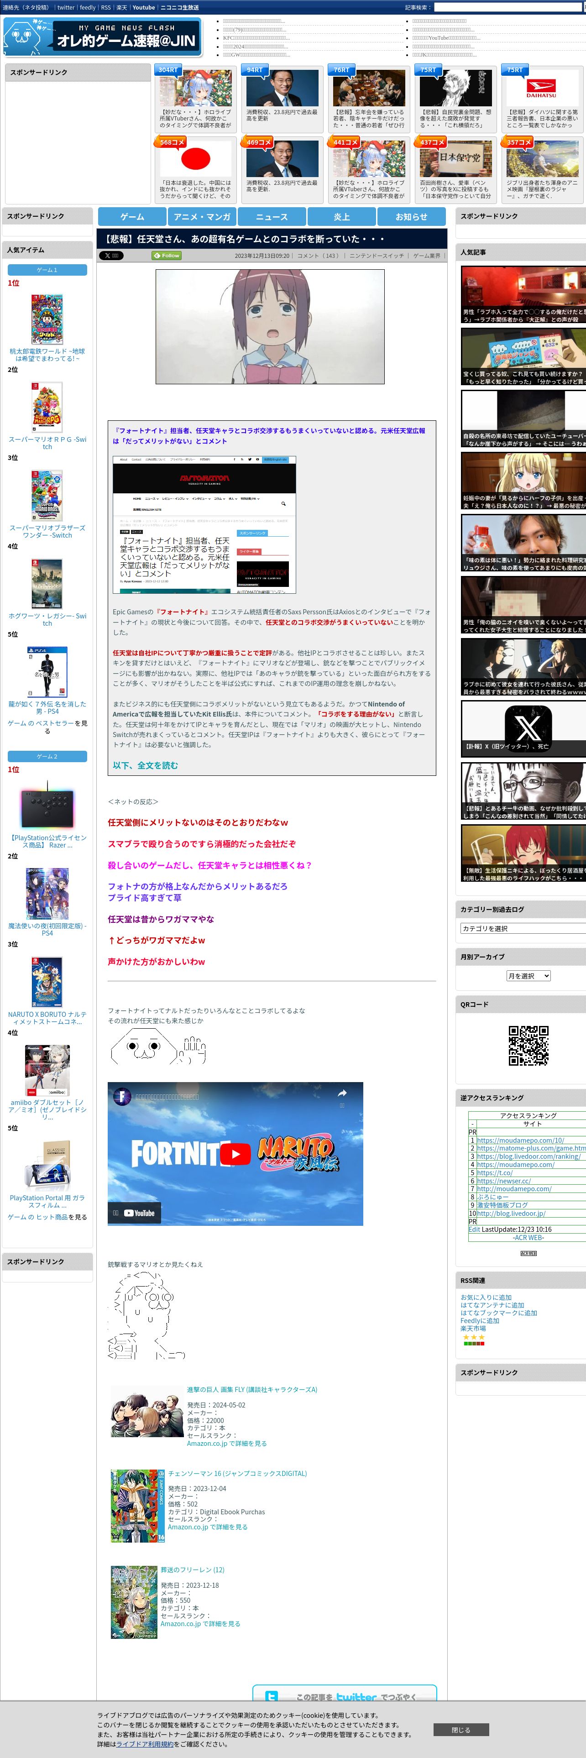586x1758 pixels.
Task: Click the ゲーム 2 ranking header
Action: 47,757
